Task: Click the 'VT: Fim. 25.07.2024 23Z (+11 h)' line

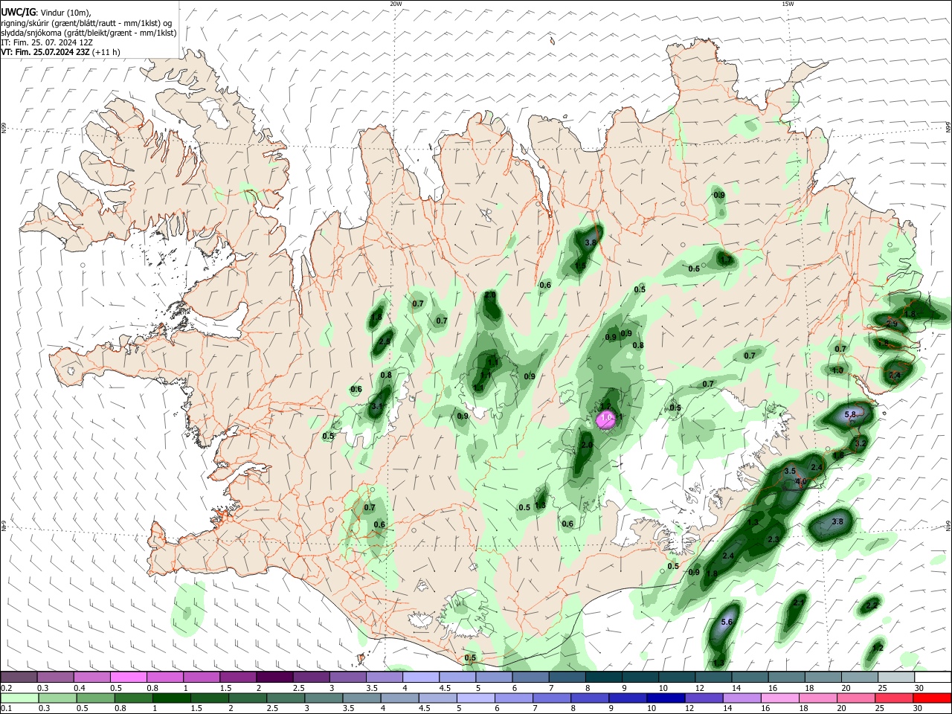Action: click(60, 52)
